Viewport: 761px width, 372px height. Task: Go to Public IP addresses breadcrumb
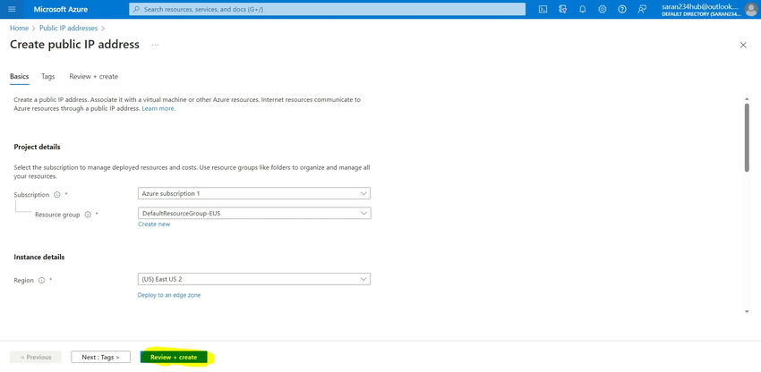tap(68, 28)
